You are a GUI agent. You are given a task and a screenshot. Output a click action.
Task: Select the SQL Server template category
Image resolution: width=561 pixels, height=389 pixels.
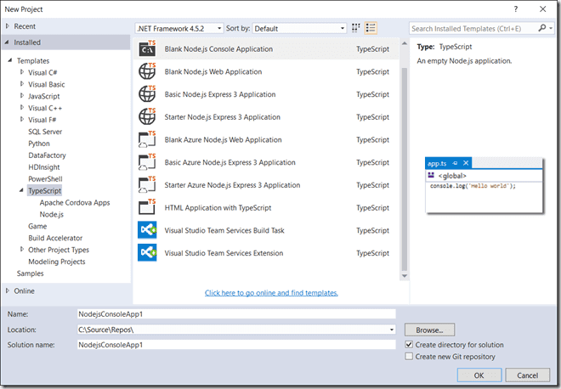pyautogui.click(x=45, y=132)
